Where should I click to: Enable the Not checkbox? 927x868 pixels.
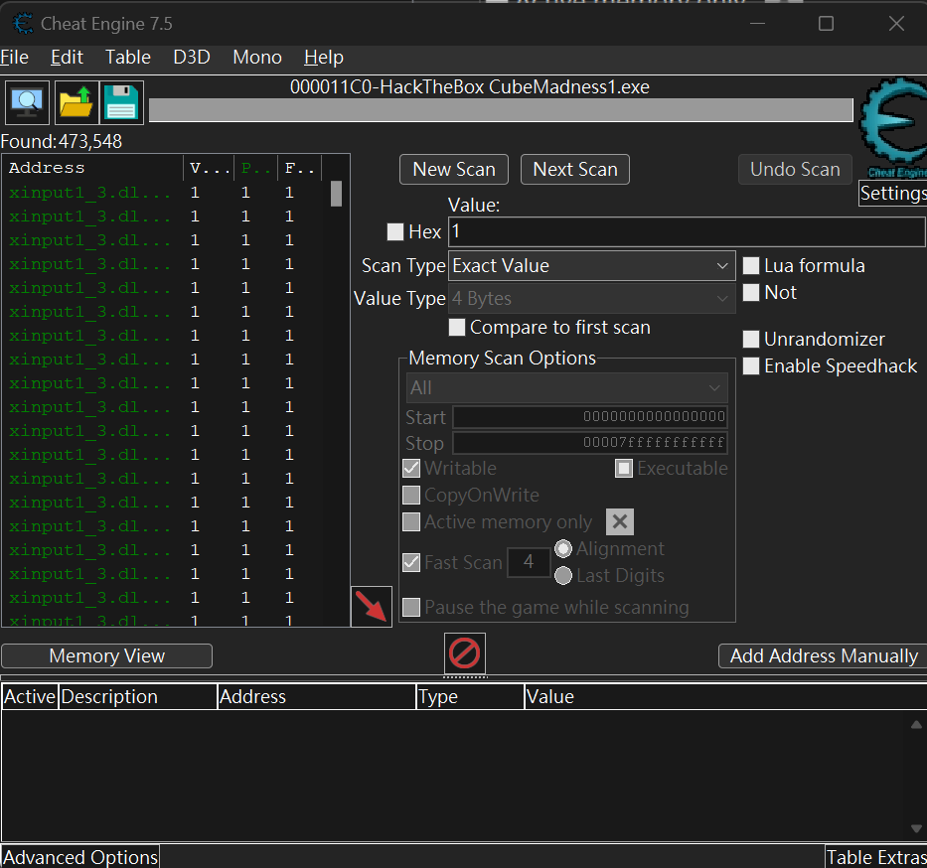[x=751, y=293]
